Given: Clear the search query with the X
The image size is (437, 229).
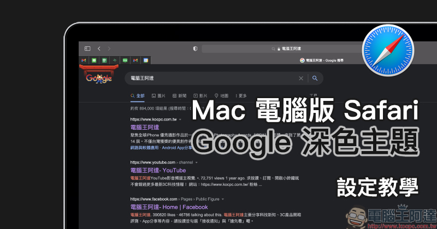Looking at the screenshot, I should pos(301,78).
